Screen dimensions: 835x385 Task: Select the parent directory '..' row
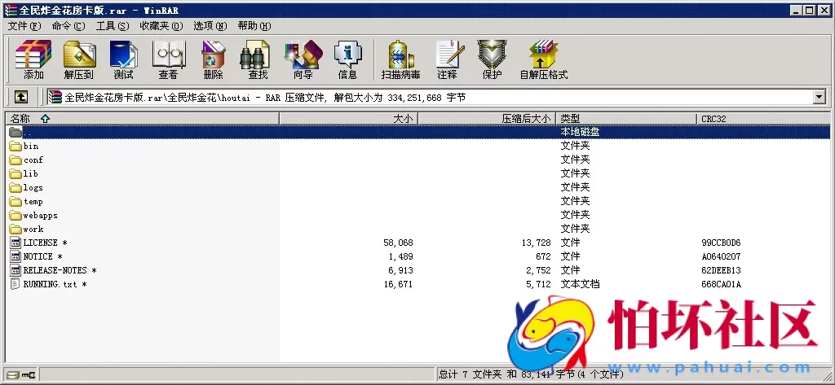tap(417, 132)
